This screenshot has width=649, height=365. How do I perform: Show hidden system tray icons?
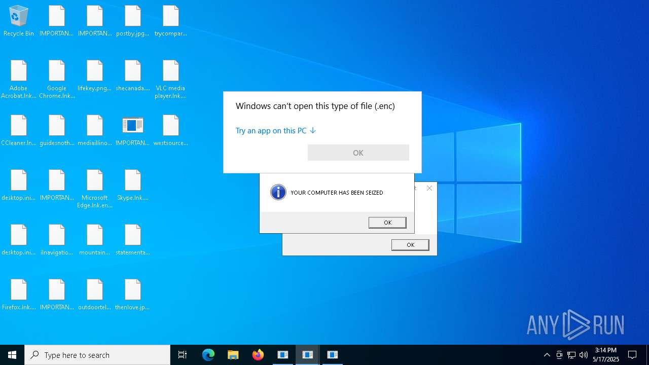coord(547,355)
